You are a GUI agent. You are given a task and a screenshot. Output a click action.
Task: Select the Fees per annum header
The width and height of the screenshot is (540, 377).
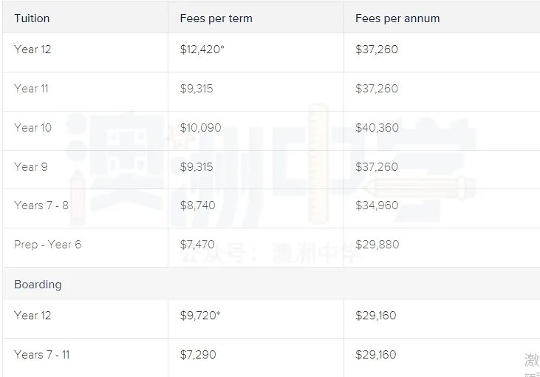[x=397, y=18]
